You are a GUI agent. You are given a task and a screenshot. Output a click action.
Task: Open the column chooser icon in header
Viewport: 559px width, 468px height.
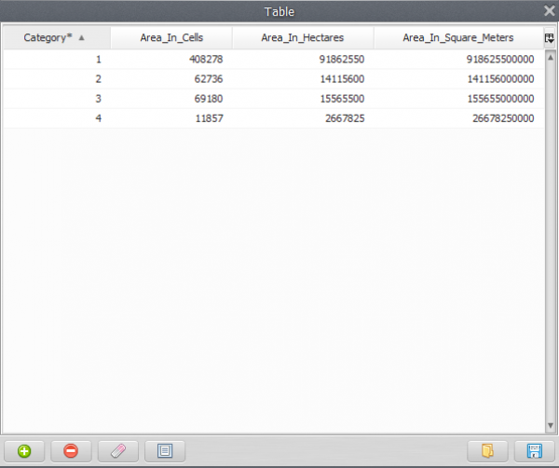550,37
